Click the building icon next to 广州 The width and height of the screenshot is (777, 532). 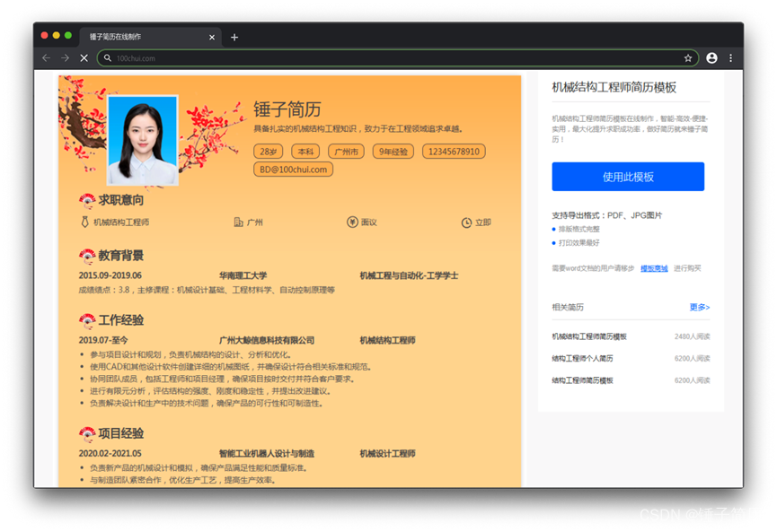[238, 222]
